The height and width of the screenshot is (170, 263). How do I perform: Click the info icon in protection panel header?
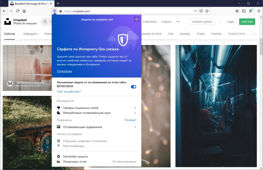coord(137,19)
